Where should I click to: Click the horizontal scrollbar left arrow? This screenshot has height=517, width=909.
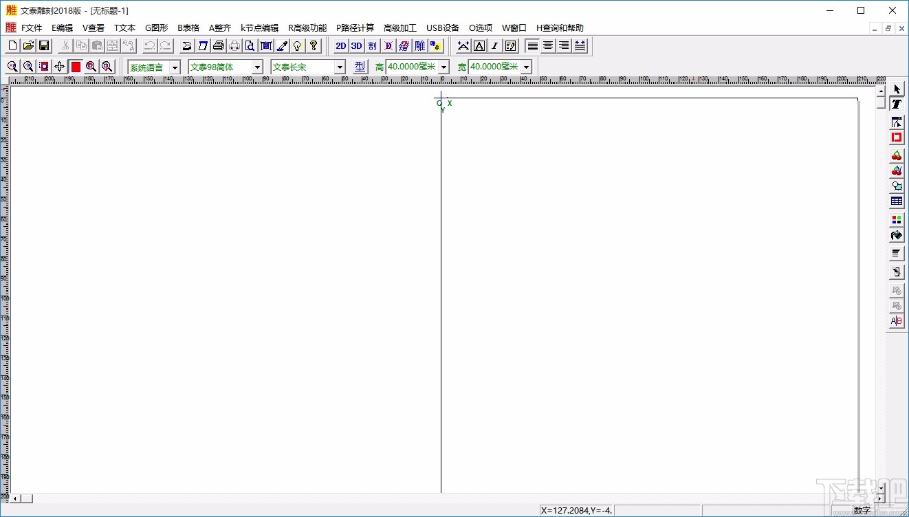15,498
